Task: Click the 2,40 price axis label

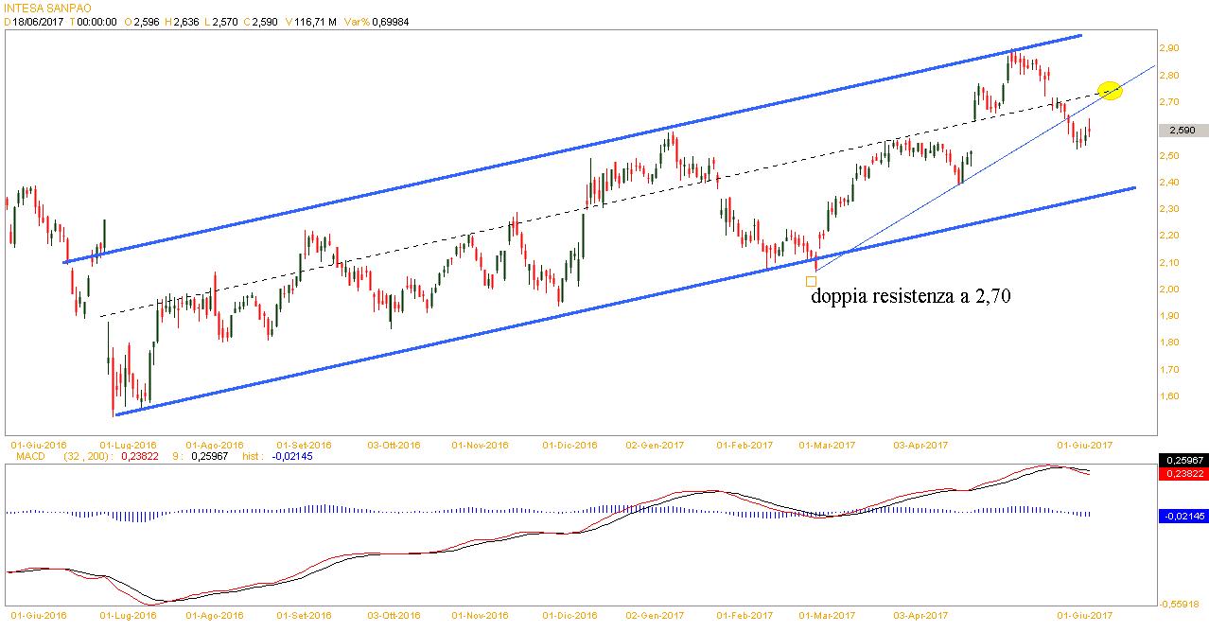Action: (x=1167, y=182)
